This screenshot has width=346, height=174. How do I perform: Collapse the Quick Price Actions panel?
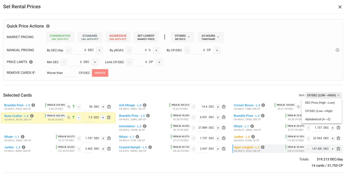pos(337,50)
